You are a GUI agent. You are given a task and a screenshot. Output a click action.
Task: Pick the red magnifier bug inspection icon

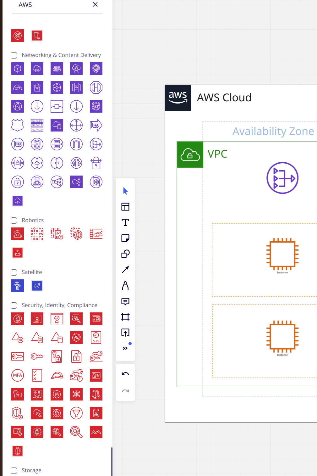[76, 432]
